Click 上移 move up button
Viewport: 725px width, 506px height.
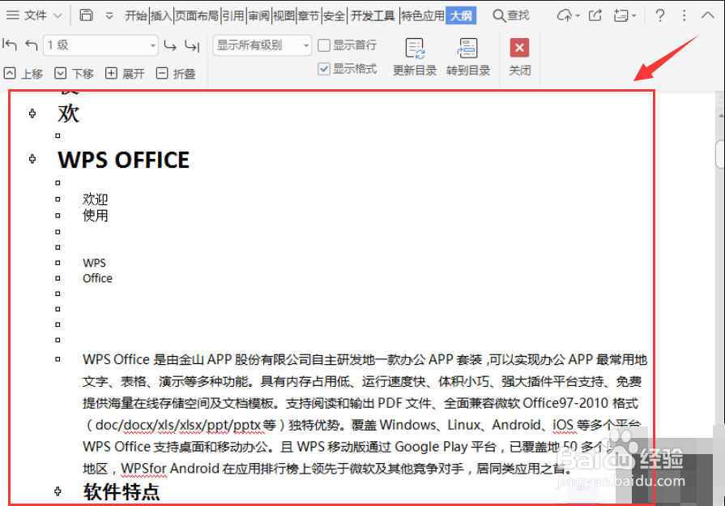[x=23, y=73]
